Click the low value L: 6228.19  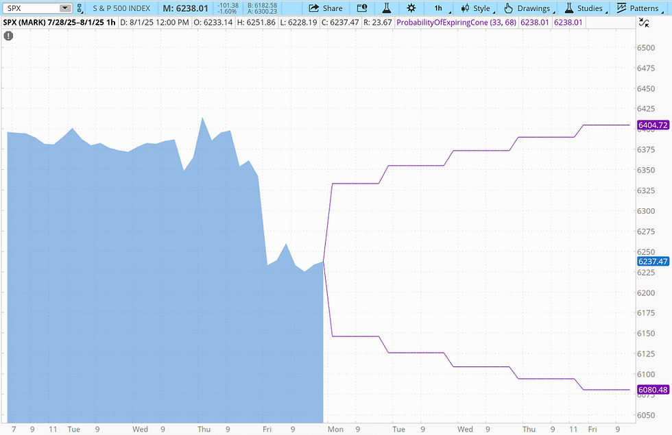tap(299, 22)
